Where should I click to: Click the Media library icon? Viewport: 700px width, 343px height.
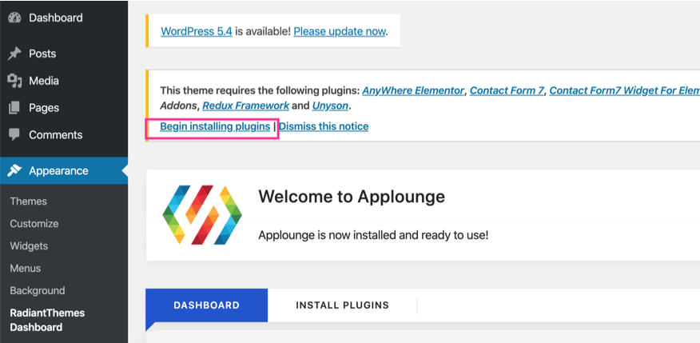click(x=14, y=81)
